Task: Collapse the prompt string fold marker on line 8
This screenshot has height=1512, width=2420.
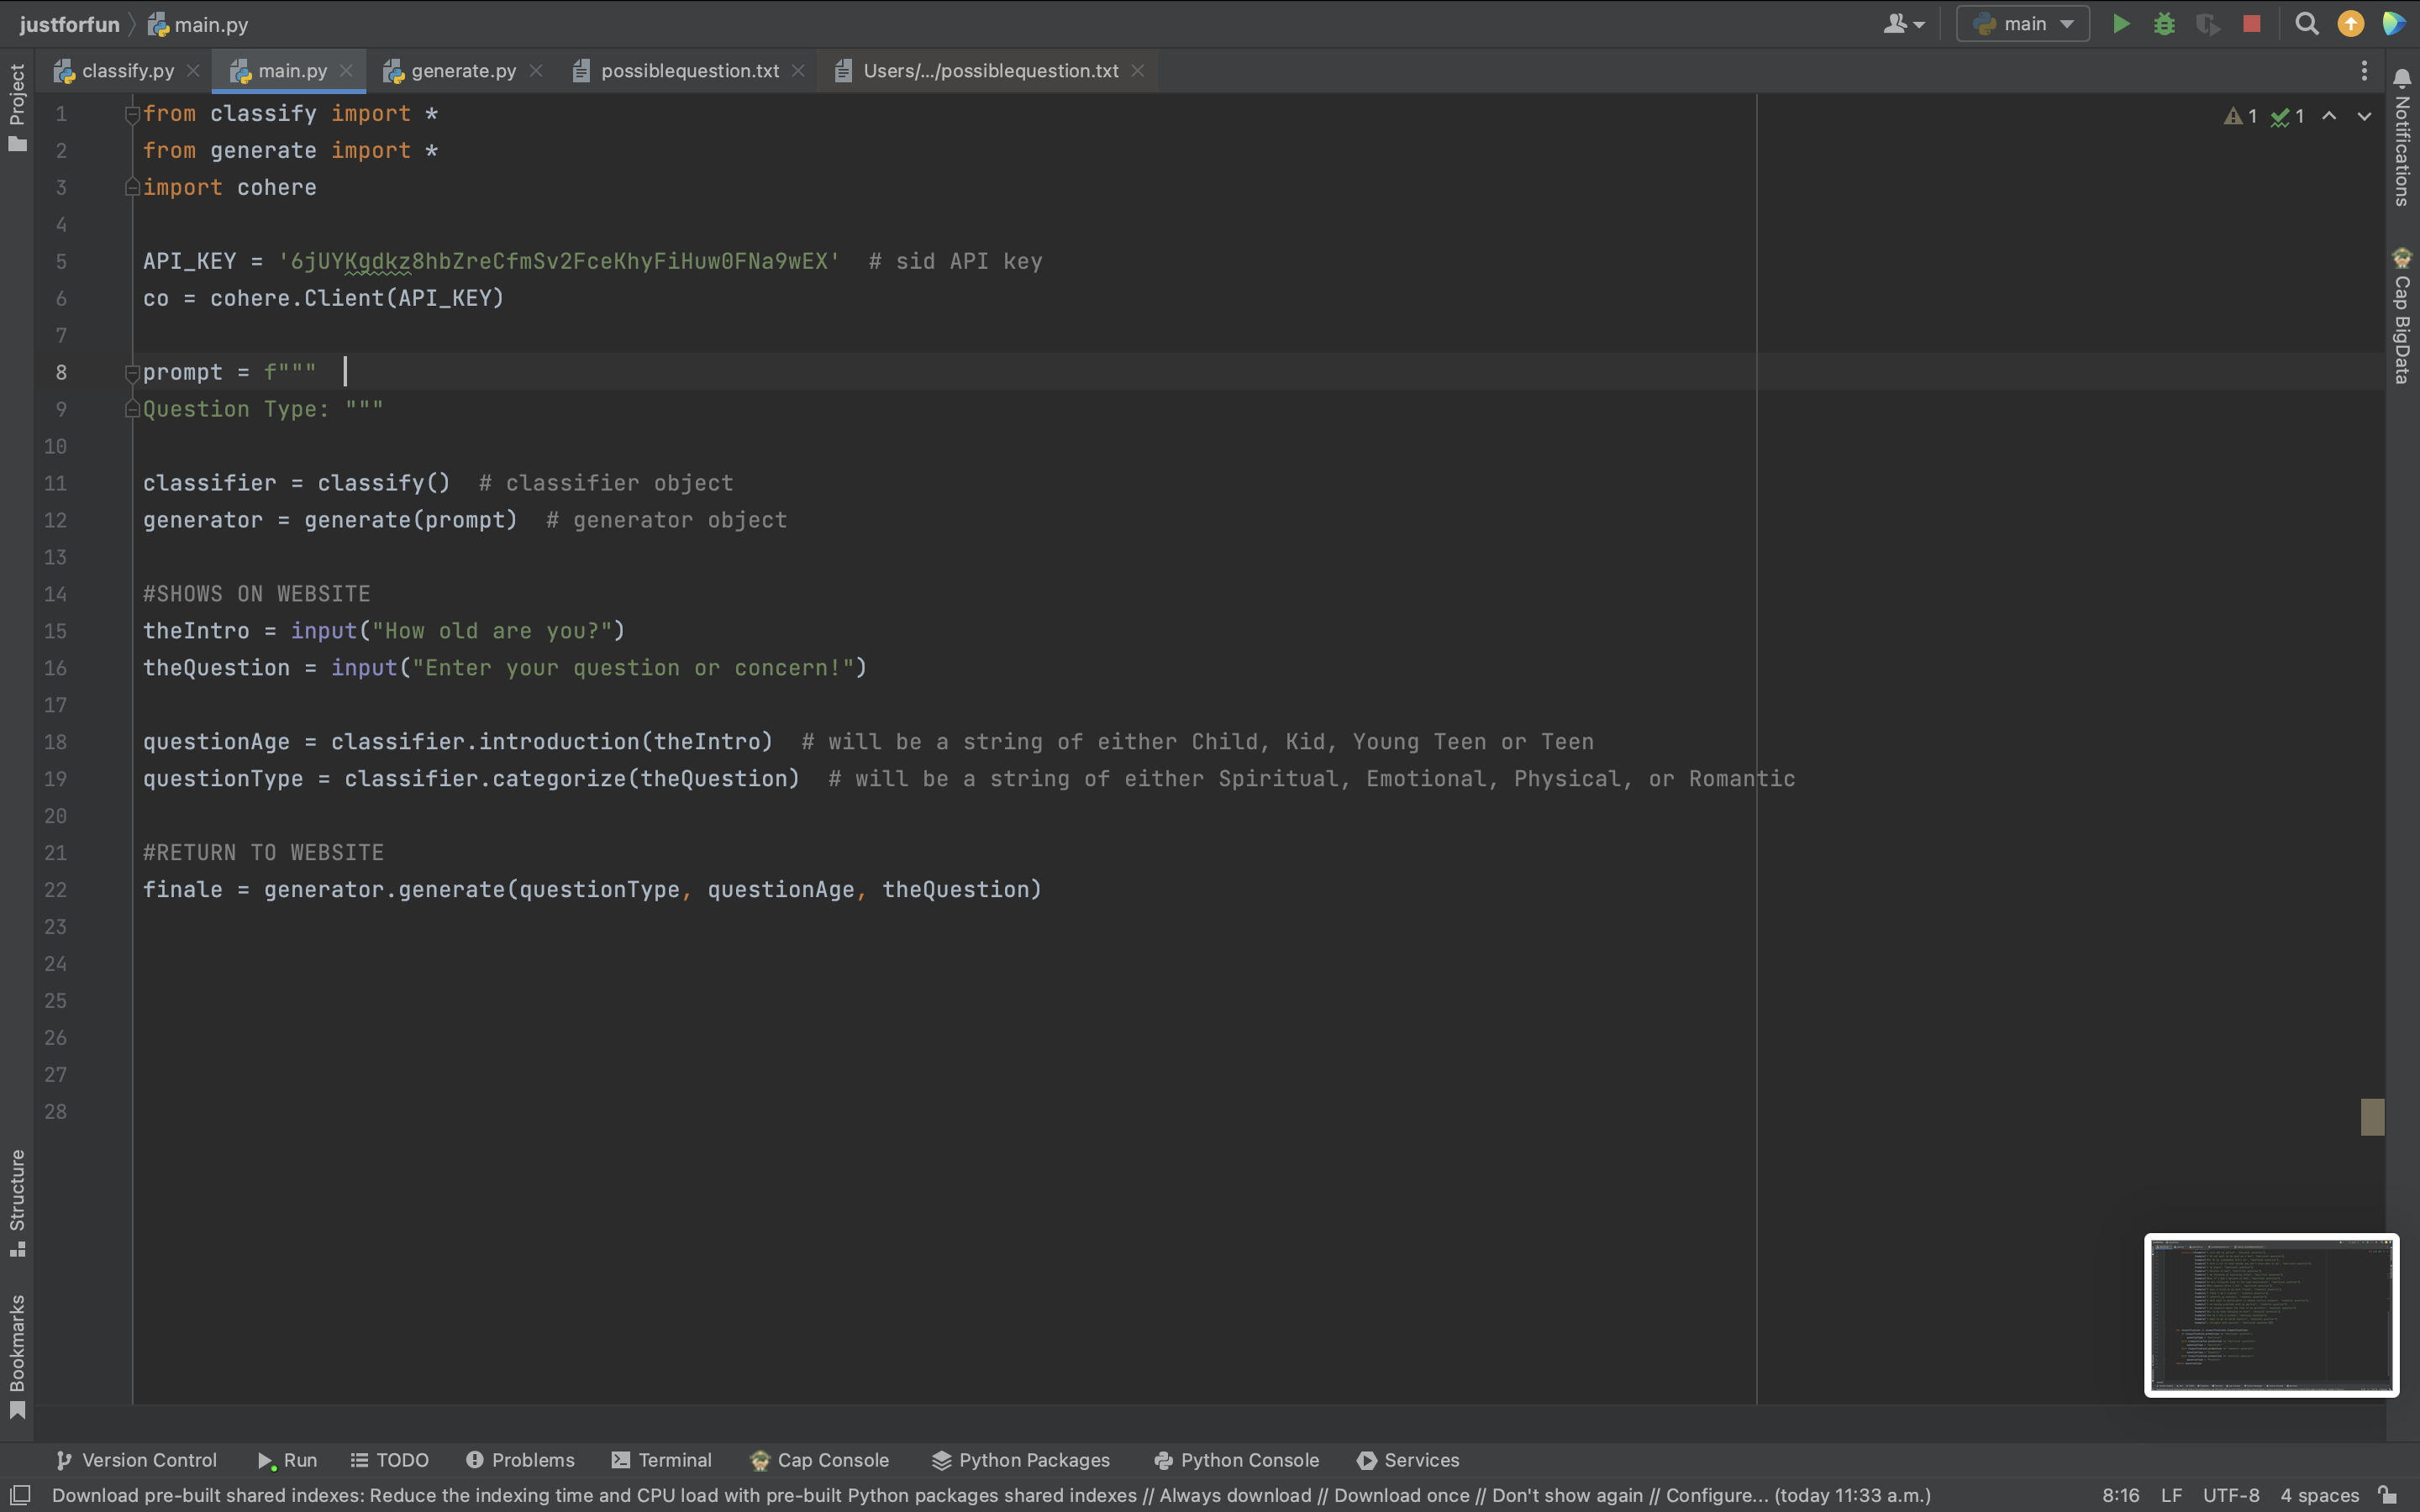Action: [x=131, y=373]
